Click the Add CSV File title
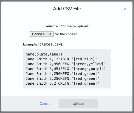This screenshot has height=113, width=134. [x=67, y=9]
